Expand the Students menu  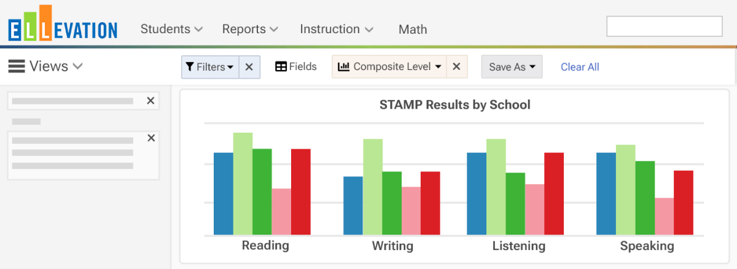click(x=171, y=29)
